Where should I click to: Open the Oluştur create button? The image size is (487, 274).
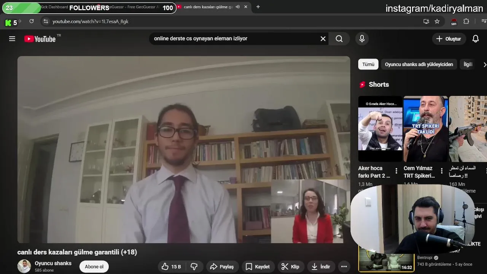tap(449, 39)
